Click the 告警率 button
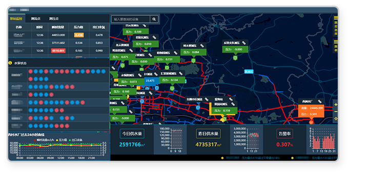The image size is (368, 188). (x=284, y=134)
